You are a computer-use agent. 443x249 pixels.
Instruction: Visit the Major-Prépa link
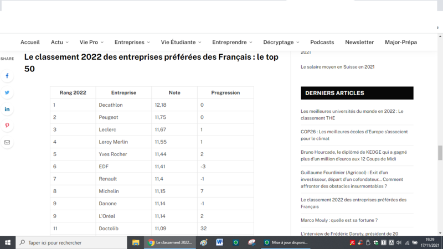[x=400, y=43]
